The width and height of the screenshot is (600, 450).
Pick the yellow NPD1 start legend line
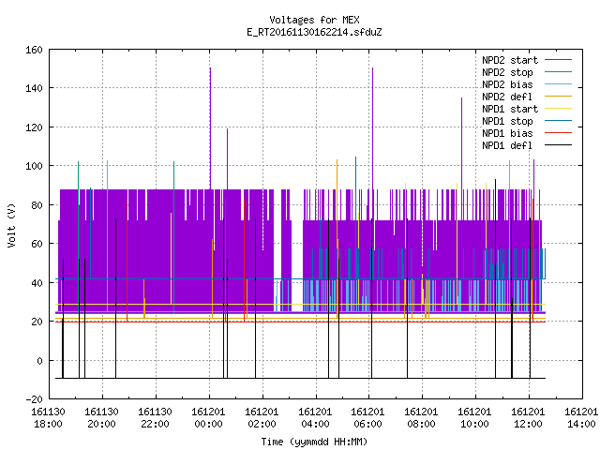point(559,109)
